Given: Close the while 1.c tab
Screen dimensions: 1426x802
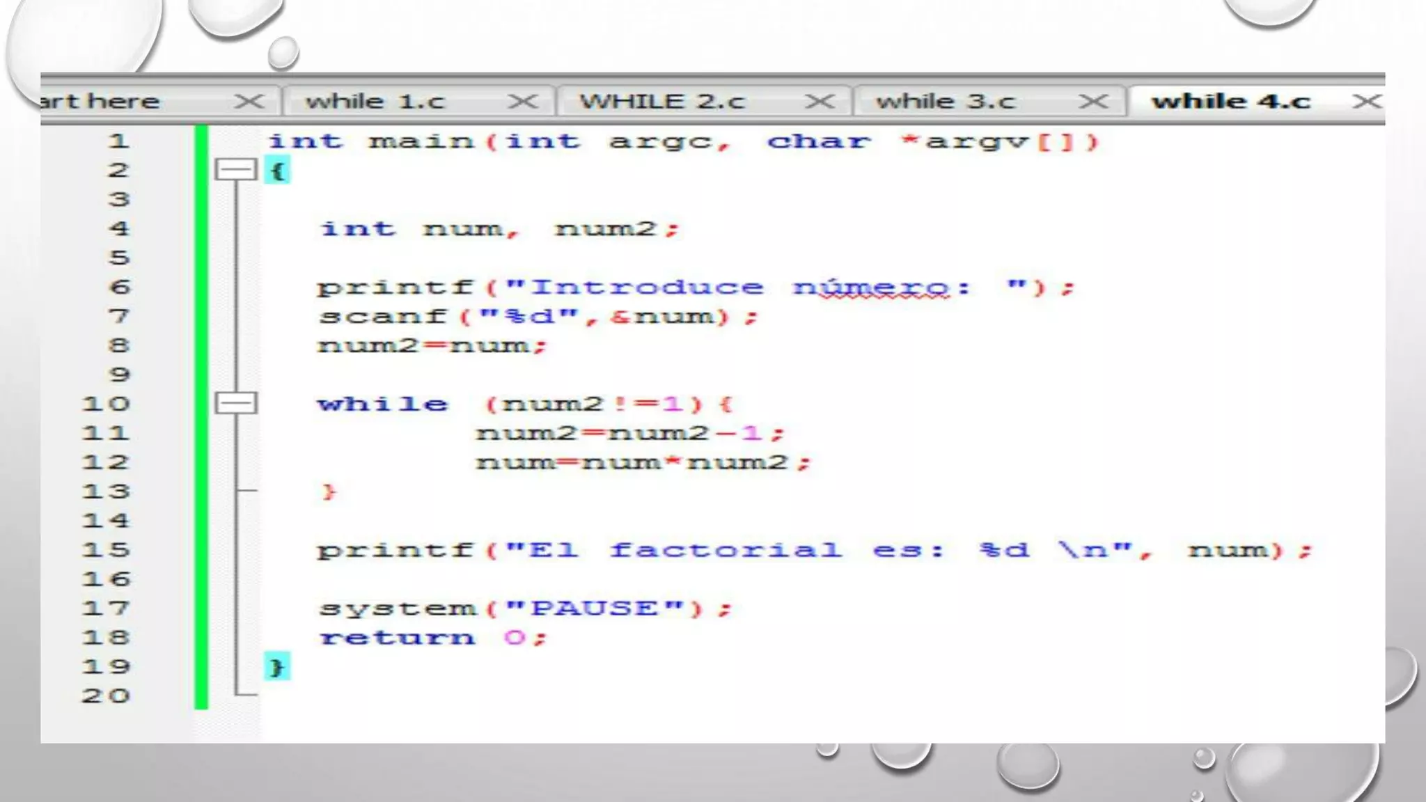Looking at the screenshot, I should click(522, 102).
